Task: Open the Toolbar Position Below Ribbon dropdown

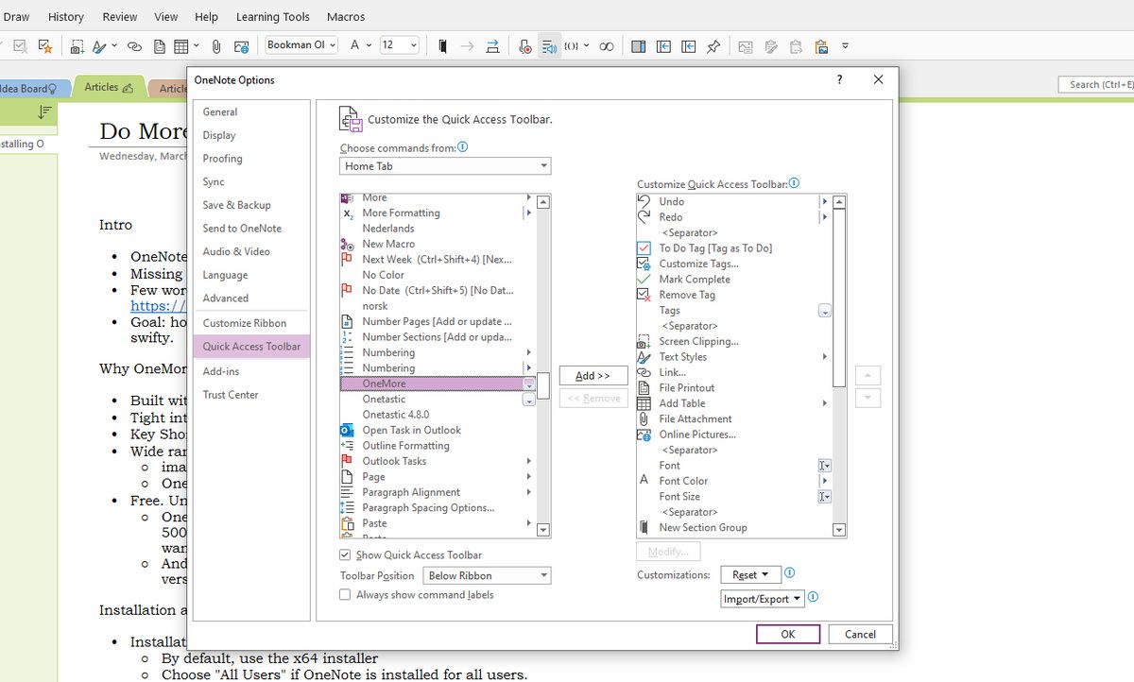Action: coord(487,575)
